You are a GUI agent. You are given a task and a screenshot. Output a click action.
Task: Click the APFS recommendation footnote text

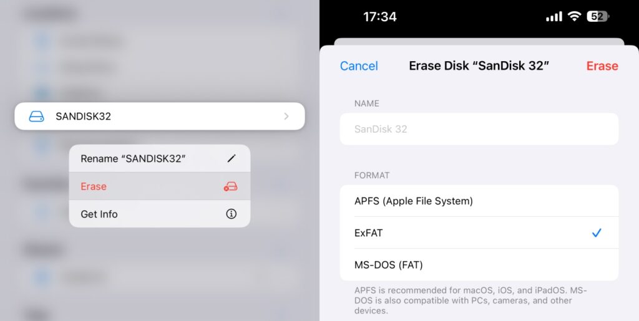pos(471,300)
